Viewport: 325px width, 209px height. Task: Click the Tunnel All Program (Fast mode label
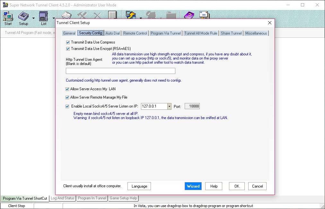pos(30,33)
